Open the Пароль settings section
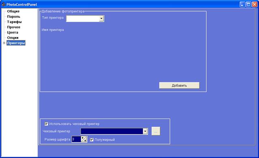The width and height of the screenshot is (259, 158). tap(13, 17)
